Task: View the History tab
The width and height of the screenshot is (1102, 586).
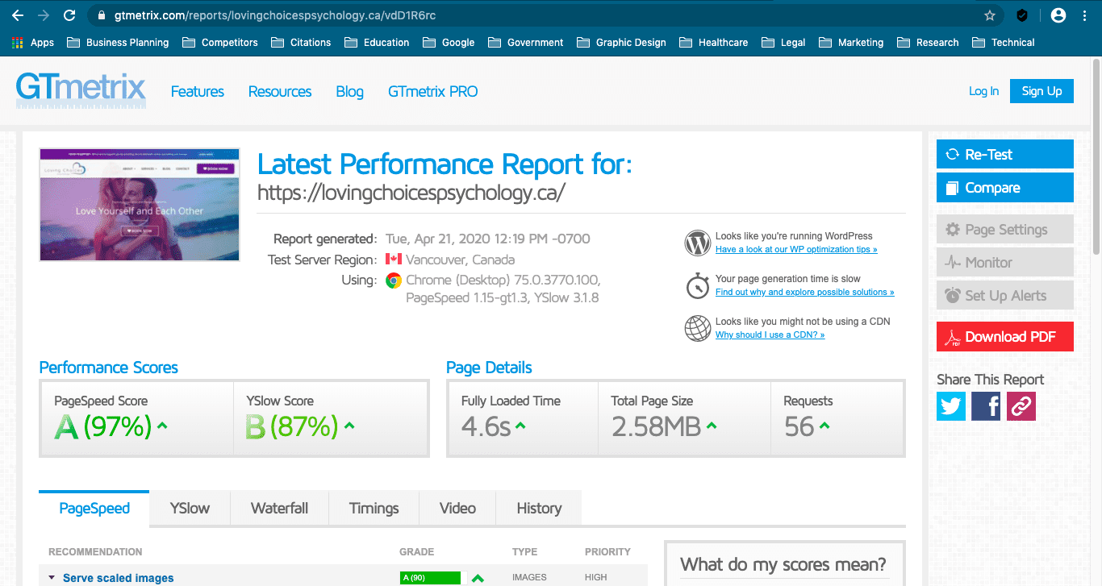Action: point(539,508)
